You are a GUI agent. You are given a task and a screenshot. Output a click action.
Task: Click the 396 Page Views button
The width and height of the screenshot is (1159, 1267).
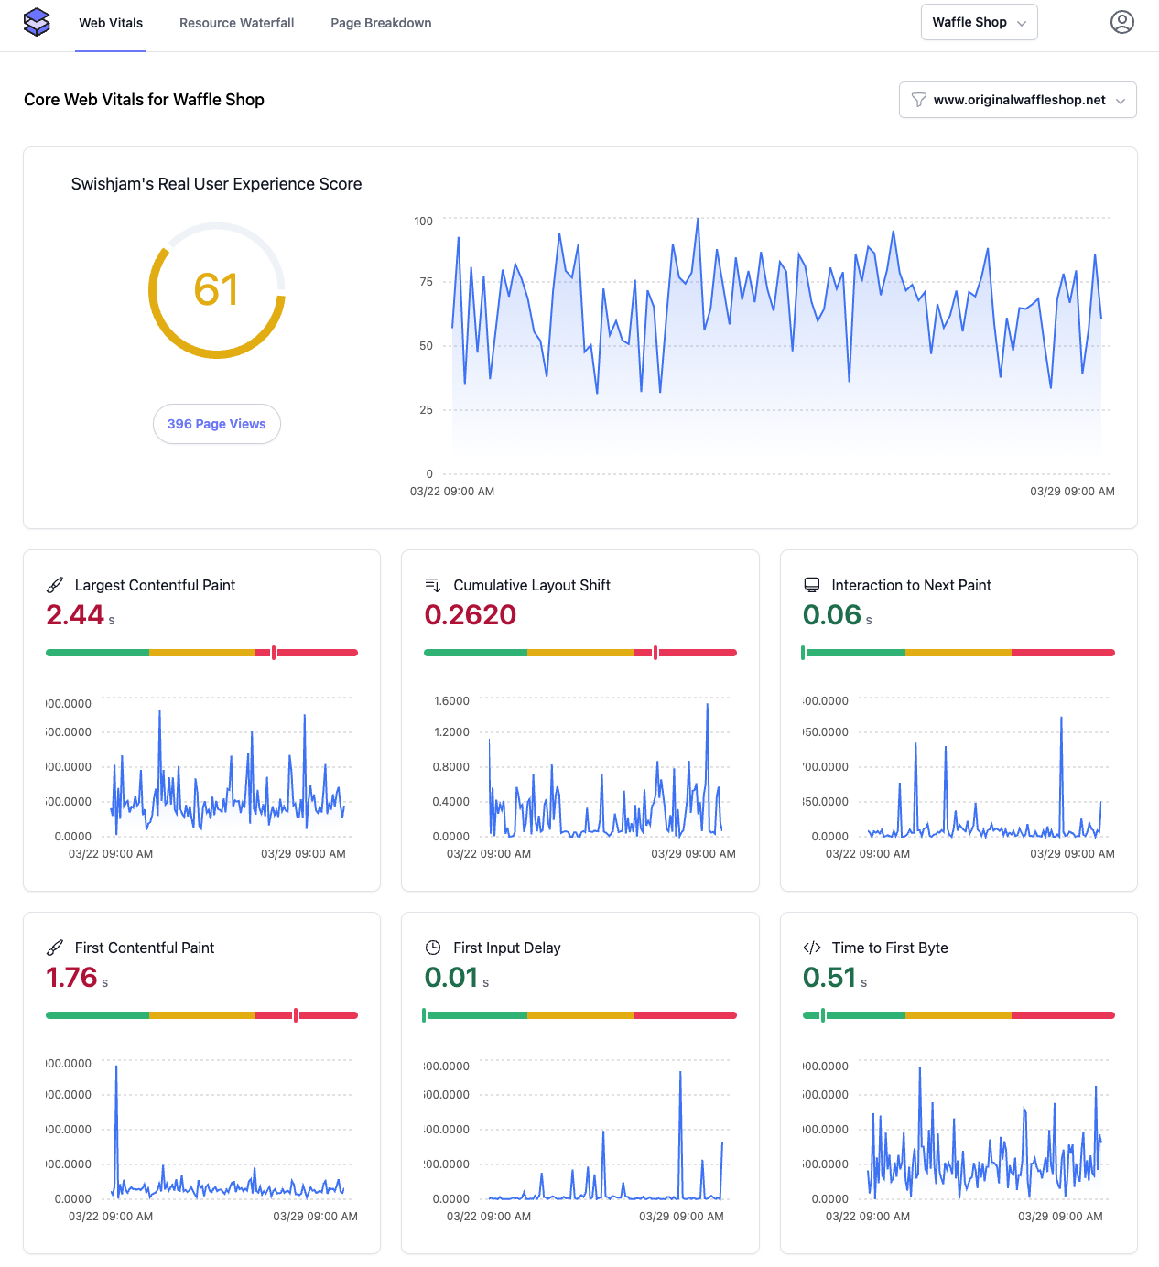[217, 424]
